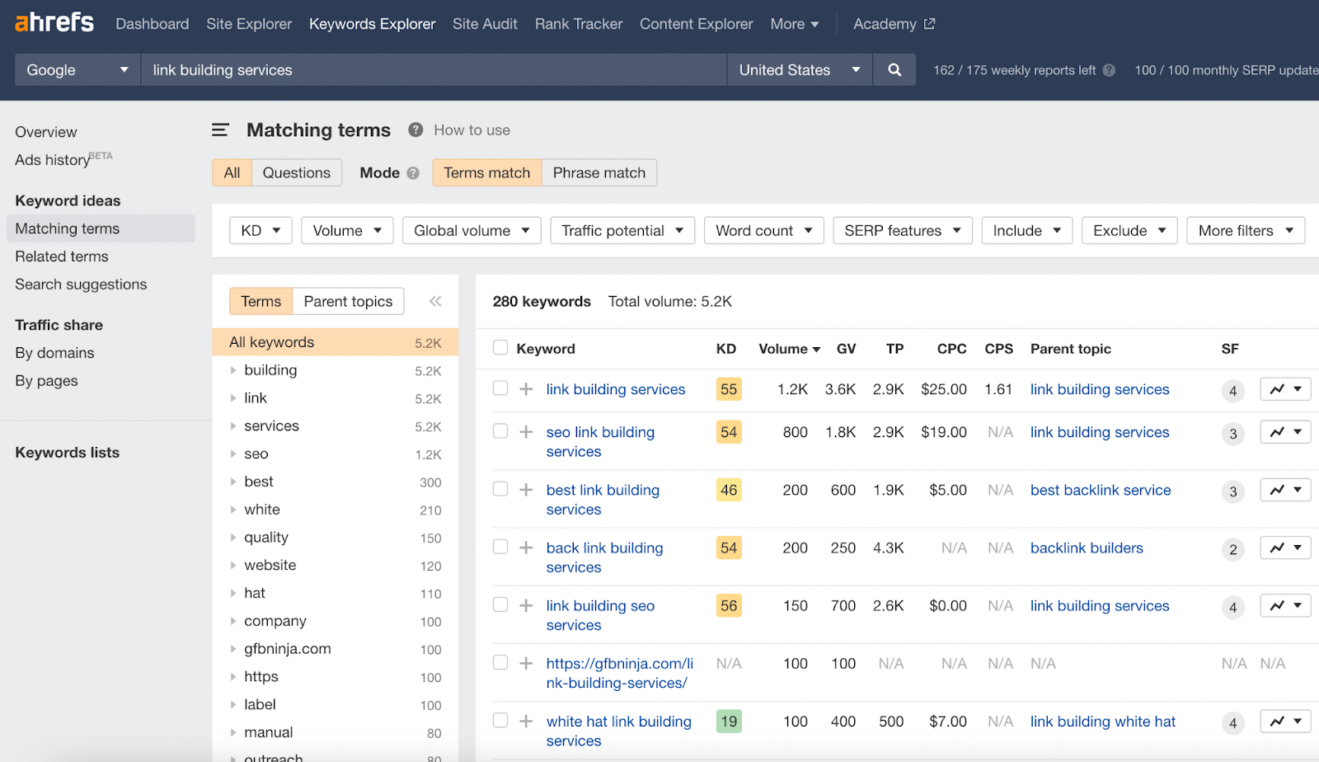
Task: Check the box for best link building services
Action: coord(500,489)
